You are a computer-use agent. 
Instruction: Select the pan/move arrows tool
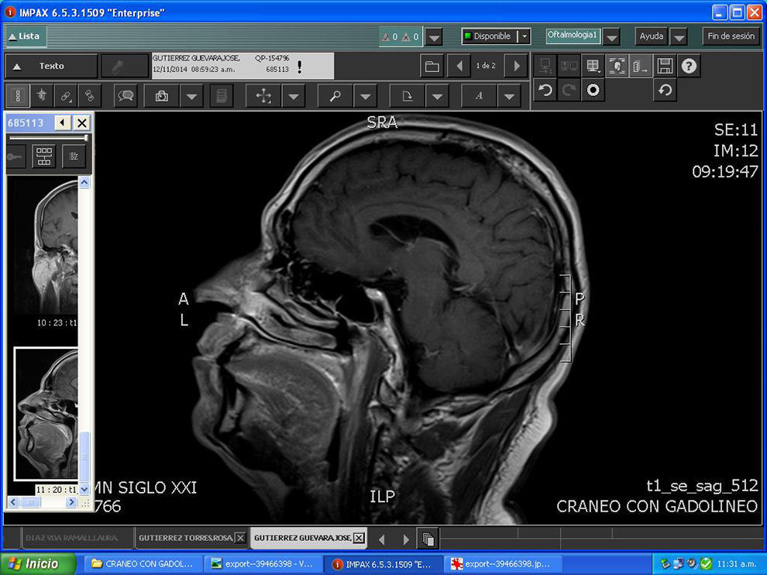tap(263, 96)
